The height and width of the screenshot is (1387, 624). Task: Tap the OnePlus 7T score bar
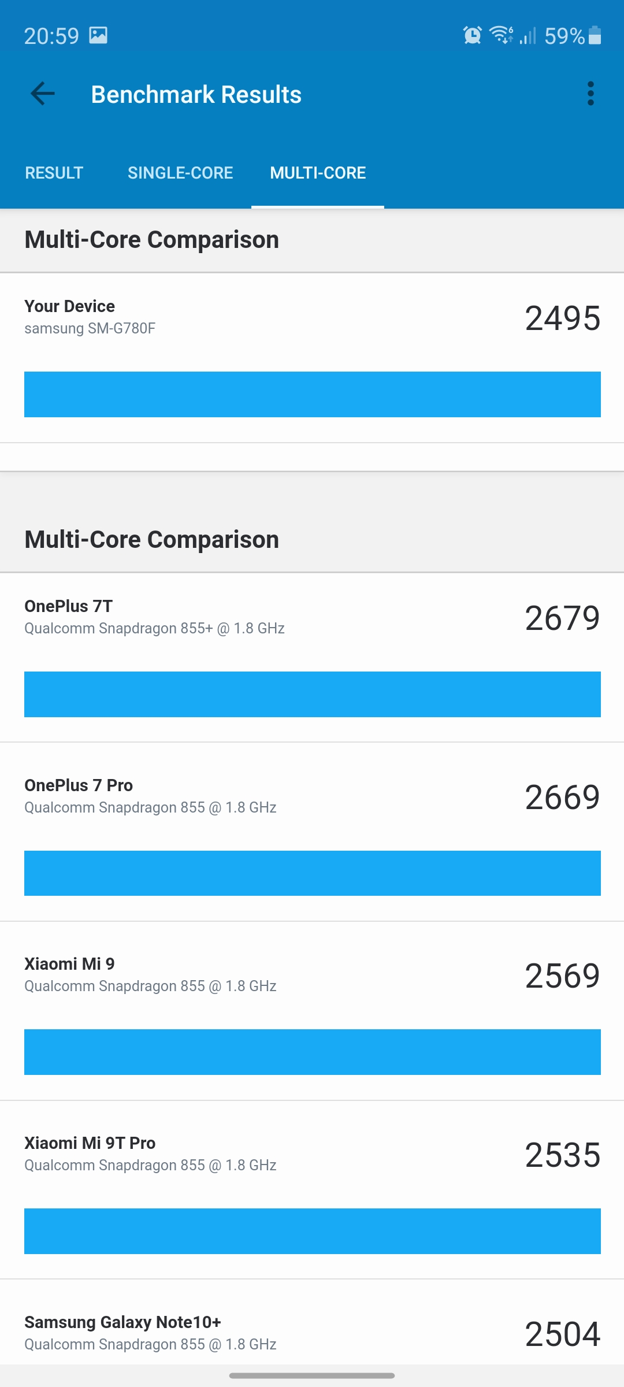click(x=312, y=694)
